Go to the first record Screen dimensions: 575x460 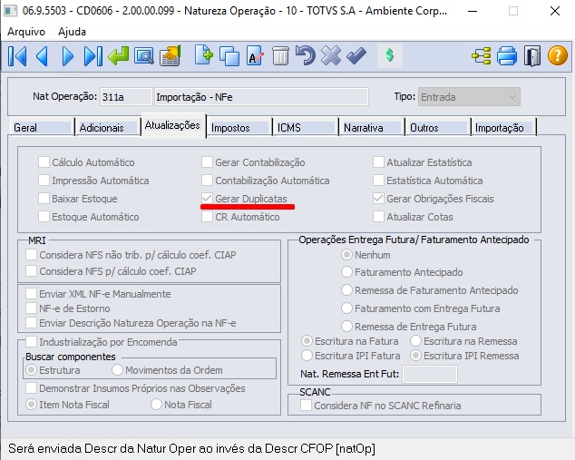pos(17,56)
